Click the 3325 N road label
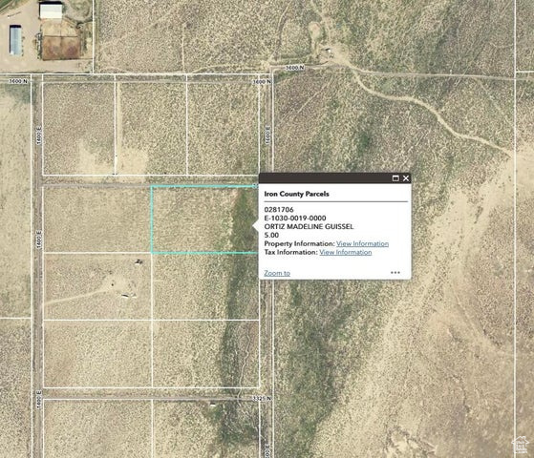Screen dimensions: 534x458 pyautogui.click(x=262, y=398)
